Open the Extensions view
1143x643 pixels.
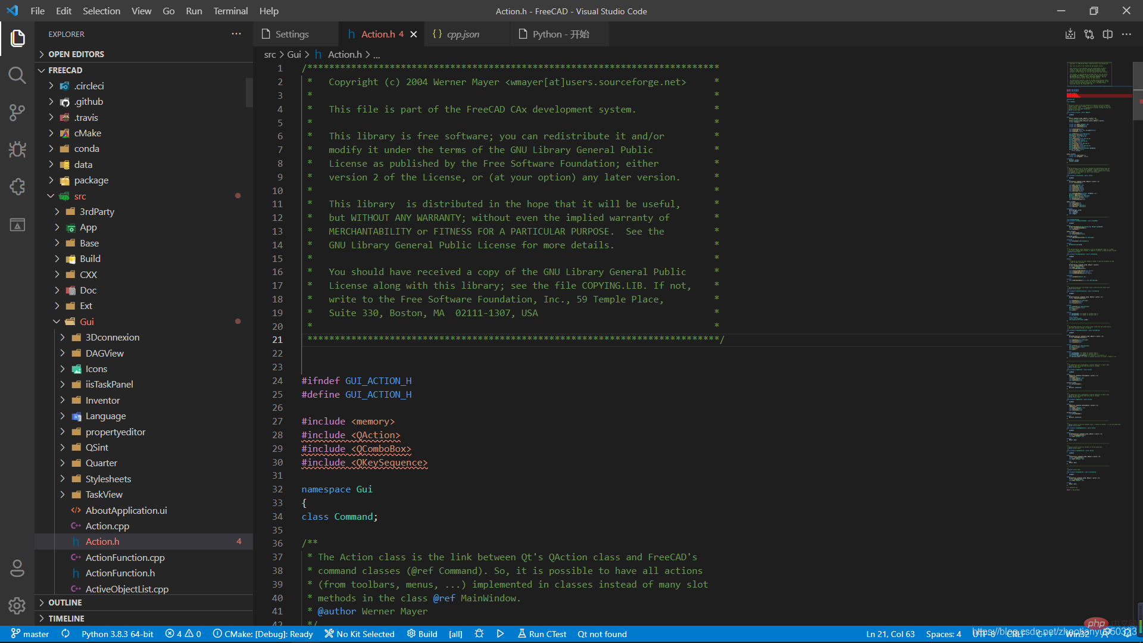pos(17,187)
